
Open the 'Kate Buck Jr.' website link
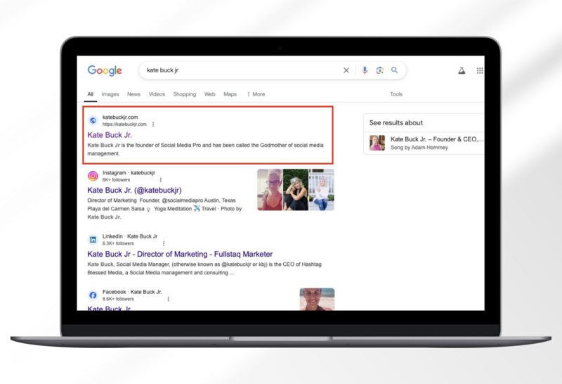[110, 135]
